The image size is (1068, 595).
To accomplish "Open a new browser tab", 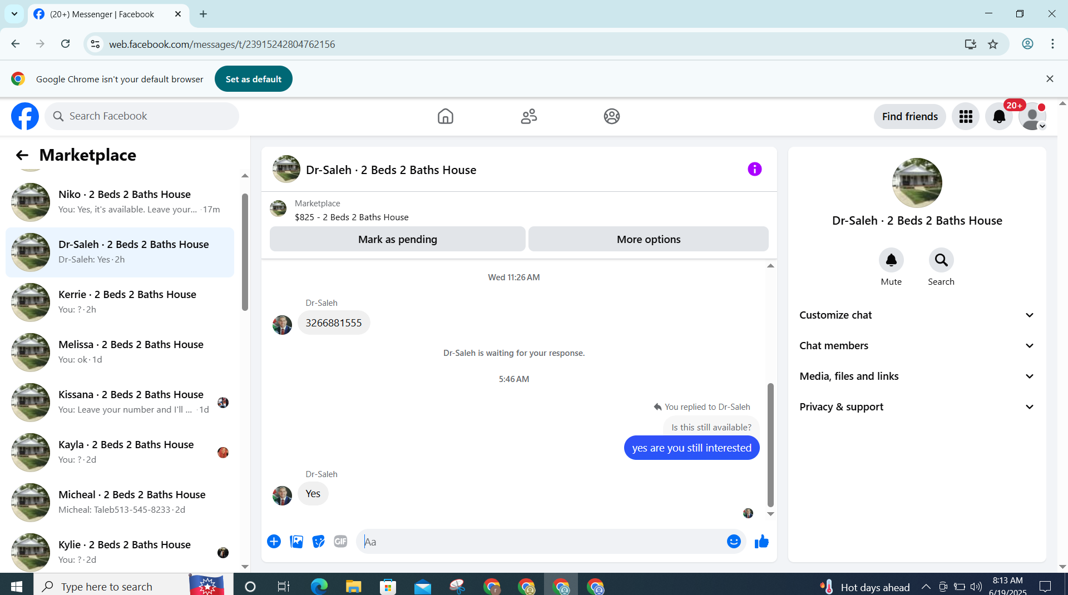I will [203, 14].
